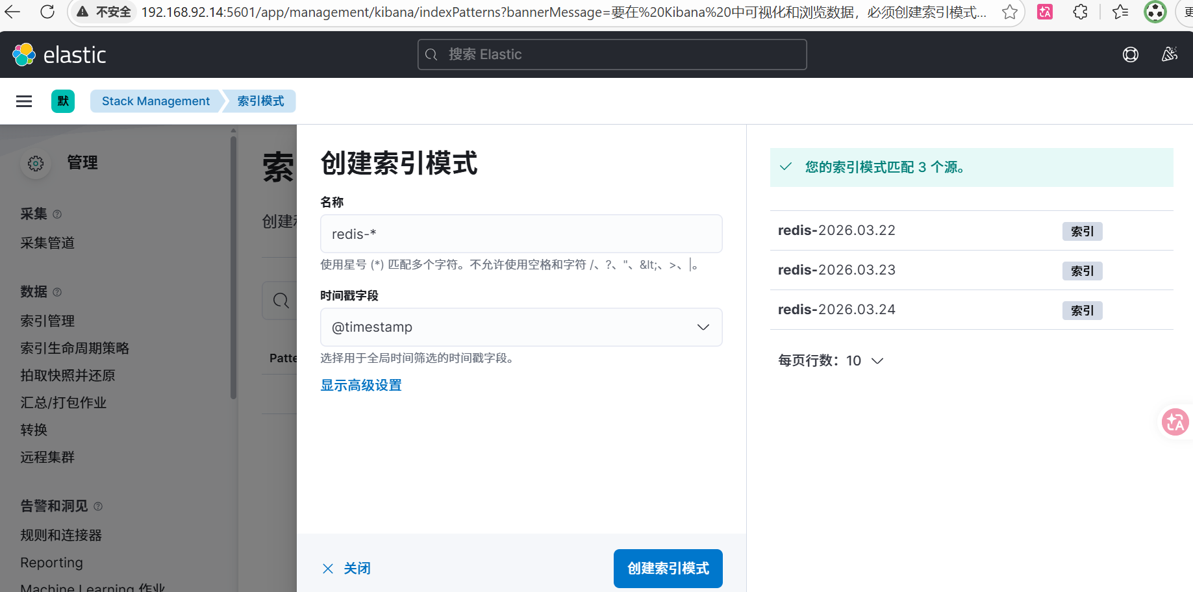Click the soccer ball profile icon
The width and height of the screenshot is (1193, 592).
pos(1155,12)
